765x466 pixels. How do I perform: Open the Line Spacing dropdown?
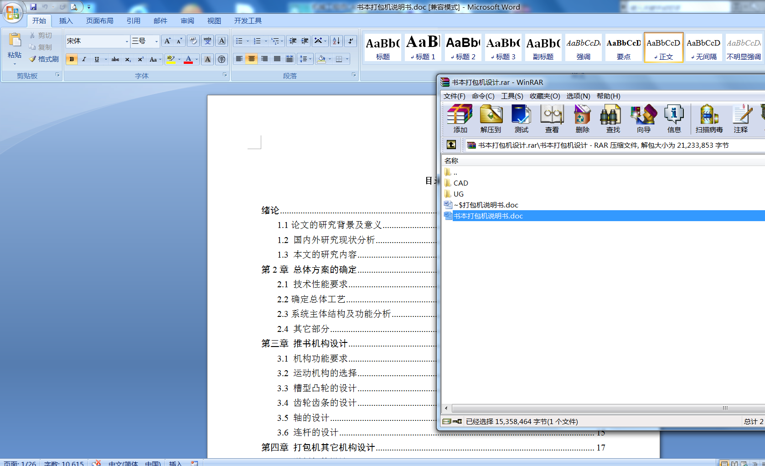point(305,59)
